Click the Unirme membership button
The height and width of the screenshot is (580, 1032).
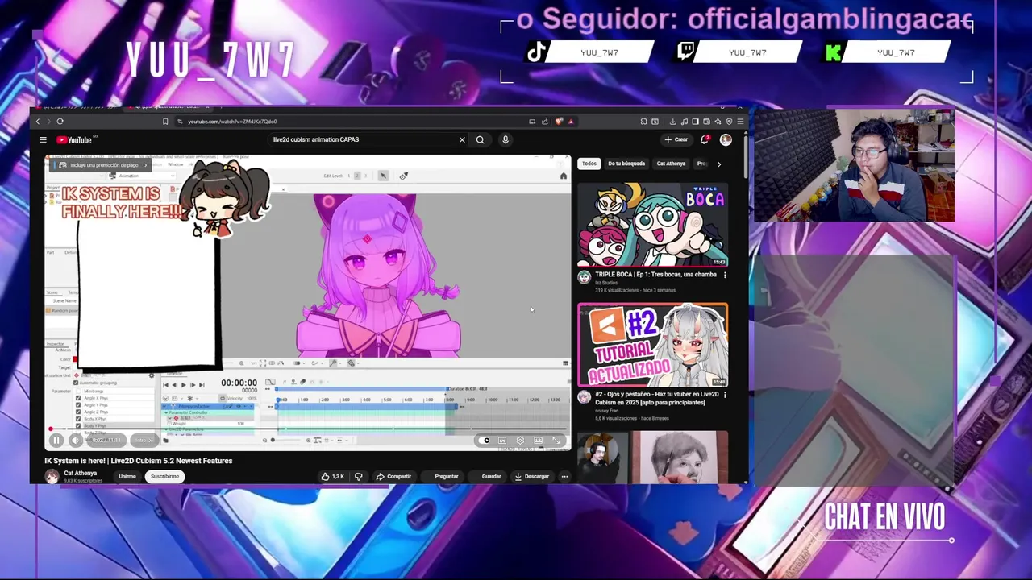127,476
